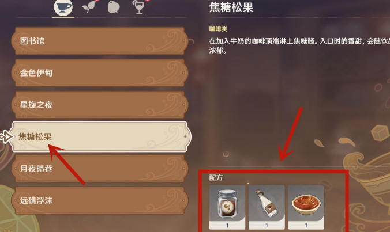Open the 月夜暗巷 recipe

coord(99,169)
